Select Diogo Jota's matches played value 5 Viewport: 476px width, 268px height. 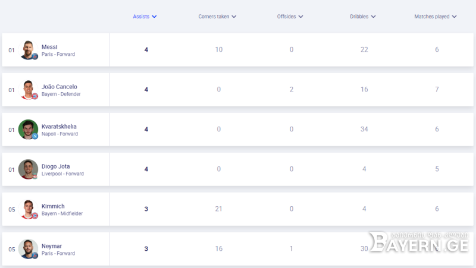click(x=437, y=169)
